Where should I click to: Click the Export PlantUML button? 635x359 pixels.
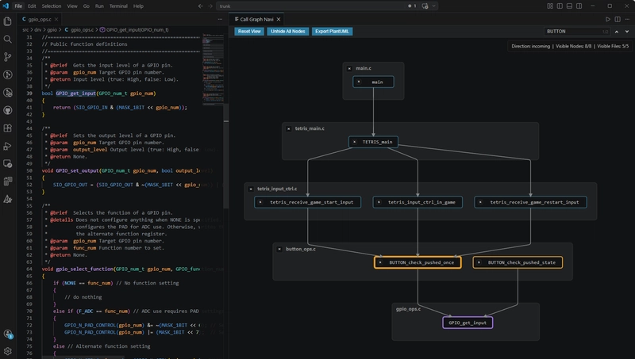tap(332, 31)
